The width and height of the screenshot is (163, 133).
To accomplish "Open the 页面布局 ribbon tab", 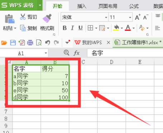I will pyautogui.click(x=108, y=6).
